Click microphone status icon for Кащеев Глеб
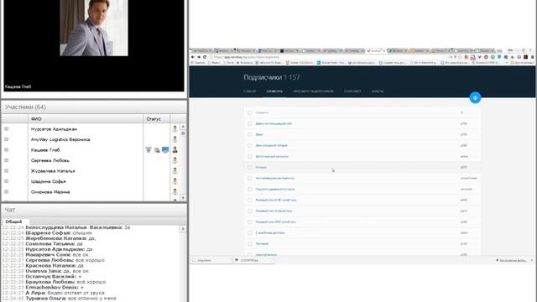537x302 pixels. (149, 150)
